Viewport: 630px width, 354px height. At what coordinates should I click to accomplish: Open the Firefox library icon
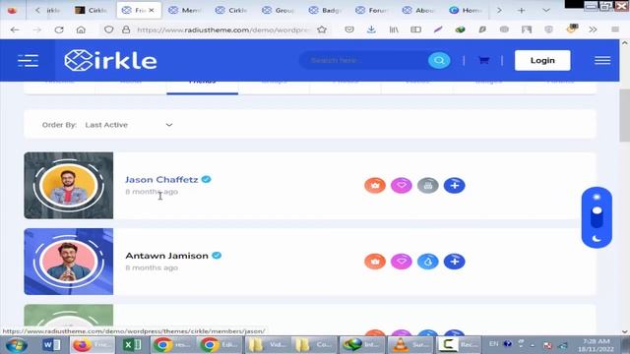pos(394,29)
